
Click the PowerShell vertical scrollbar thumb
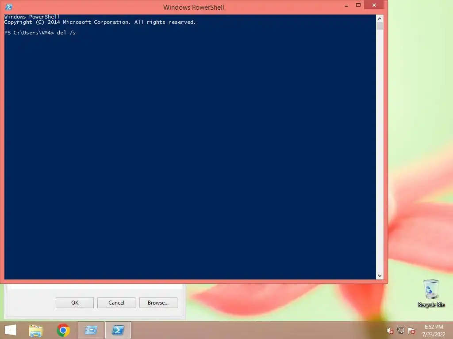380,26
